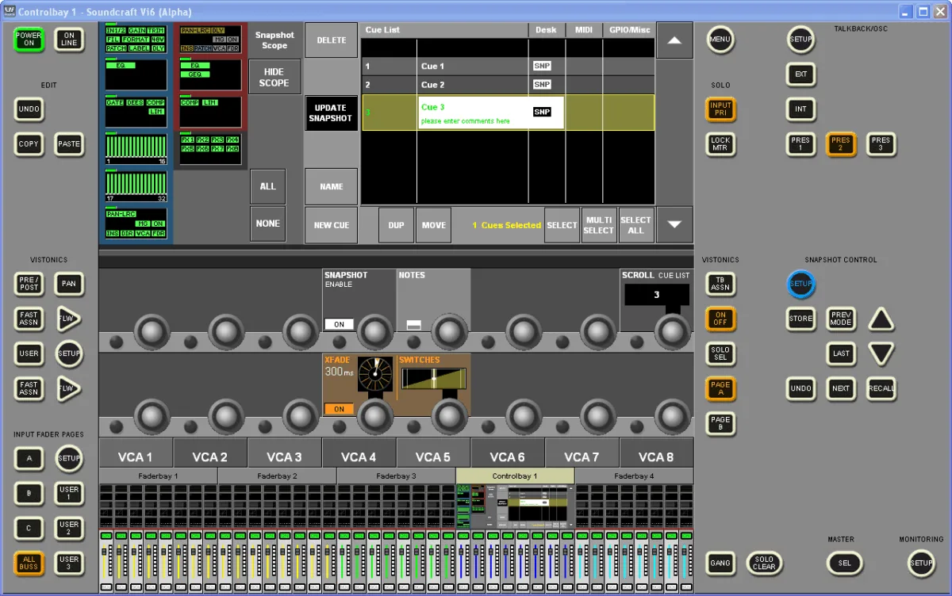The height and width of the screenshot is (596, 952).
Task: Click the cue list down arrow button
Action: click(674, 224)
